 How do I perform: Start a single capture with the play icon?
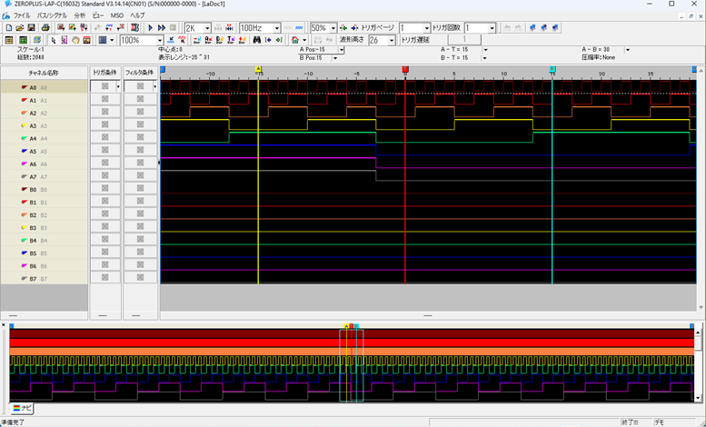(x=151, y=28)
